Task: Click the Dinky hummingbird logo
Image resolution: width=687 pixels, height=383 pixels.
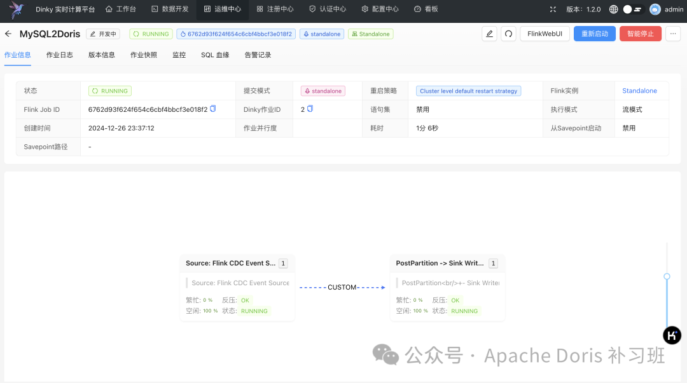Action: click(17, 10)
